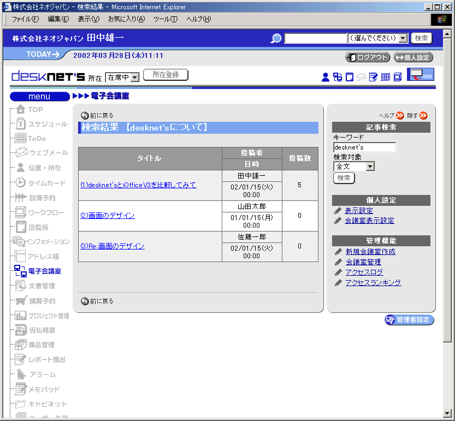Image resolution: width=455 pixels, height=421 pixels.
Task: Open ToDo in the sidebar menu
Action: pos(30,138)
